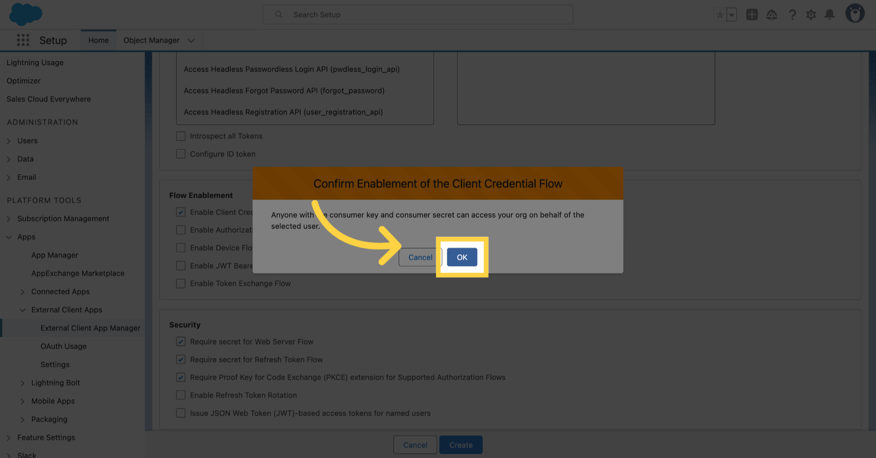This screenshot has width=876, height=458.
Task: Toggle the Enable Client Credentials Flow checkbox
Action: click(181, 212)
